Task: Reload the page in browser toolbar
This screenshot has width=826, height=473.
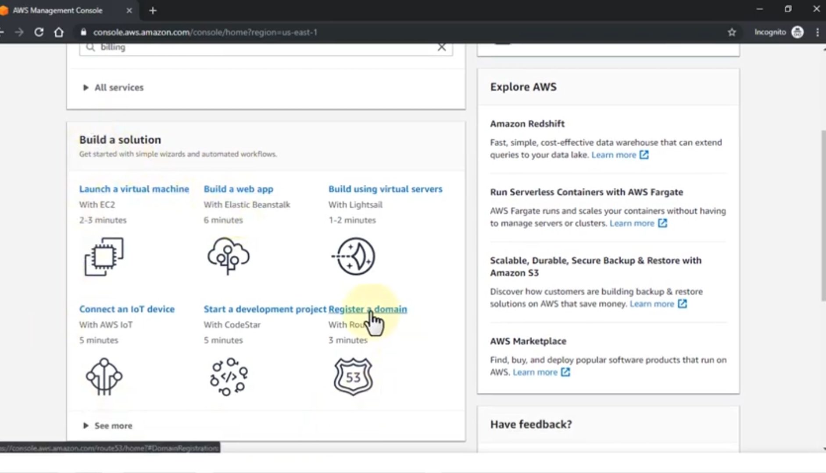Action: [39, 32]
